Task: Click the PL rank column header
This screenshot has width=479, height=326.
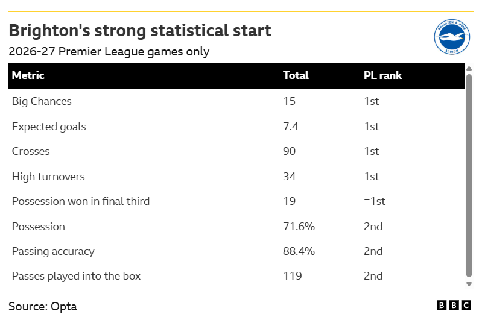Action: coord(382,75)
